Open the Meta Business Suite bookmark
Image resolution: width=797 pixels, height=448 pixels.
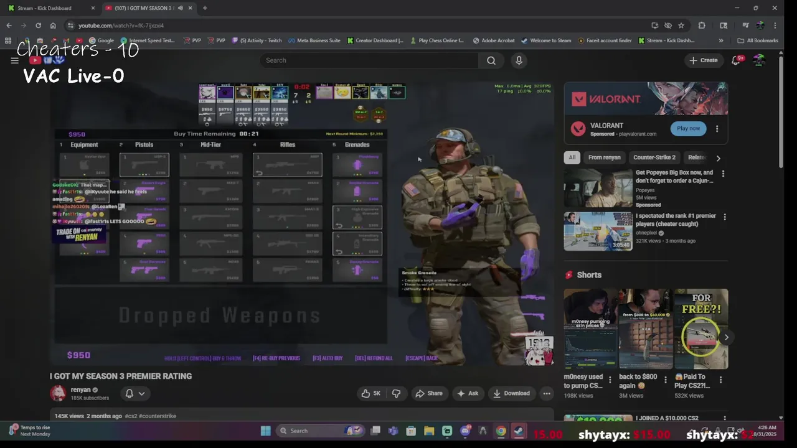coord(314,40)
